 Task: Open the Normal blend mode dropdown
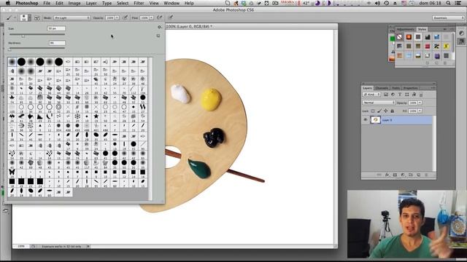379,103
